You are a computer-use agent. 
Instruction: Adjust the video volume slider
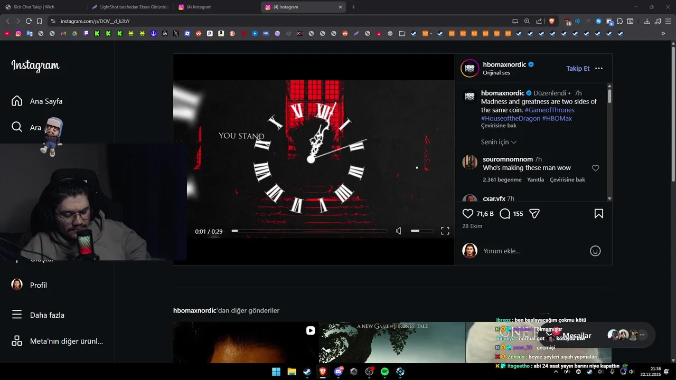[x=422, y=231]
